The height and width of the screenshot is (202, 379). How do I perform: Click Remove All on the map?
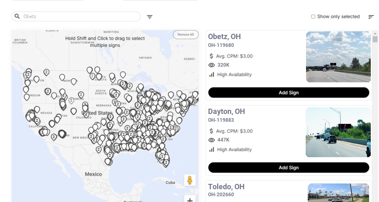(x=185, y=35)
